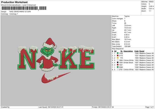Click the design name 'NIKE GRINCHMAS v2 5,8IN'
This screenshot has width=155, height=109.
coord(20,12)
